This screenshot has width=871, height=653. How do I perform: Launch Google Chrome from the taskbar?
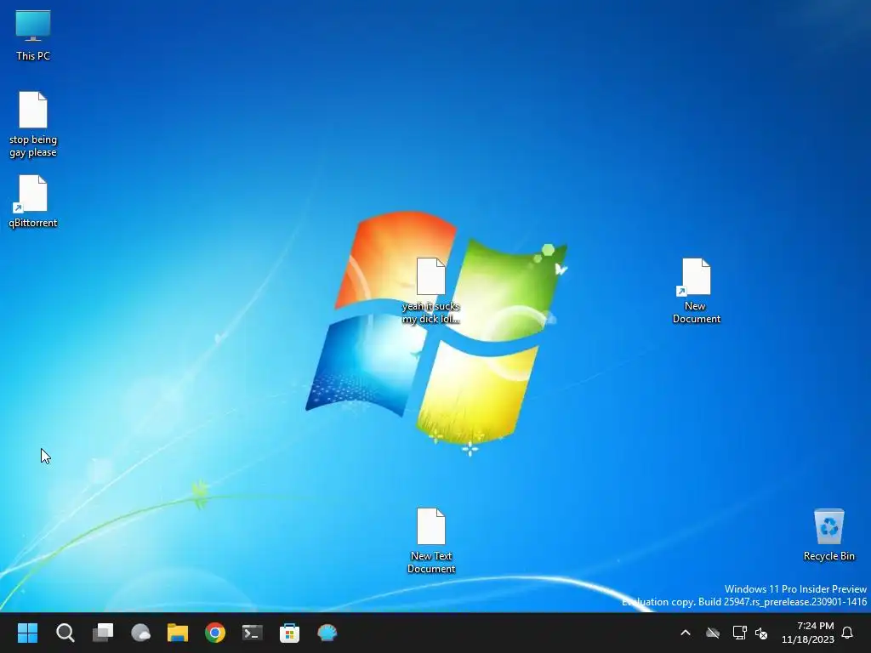[x=215, y=633]
